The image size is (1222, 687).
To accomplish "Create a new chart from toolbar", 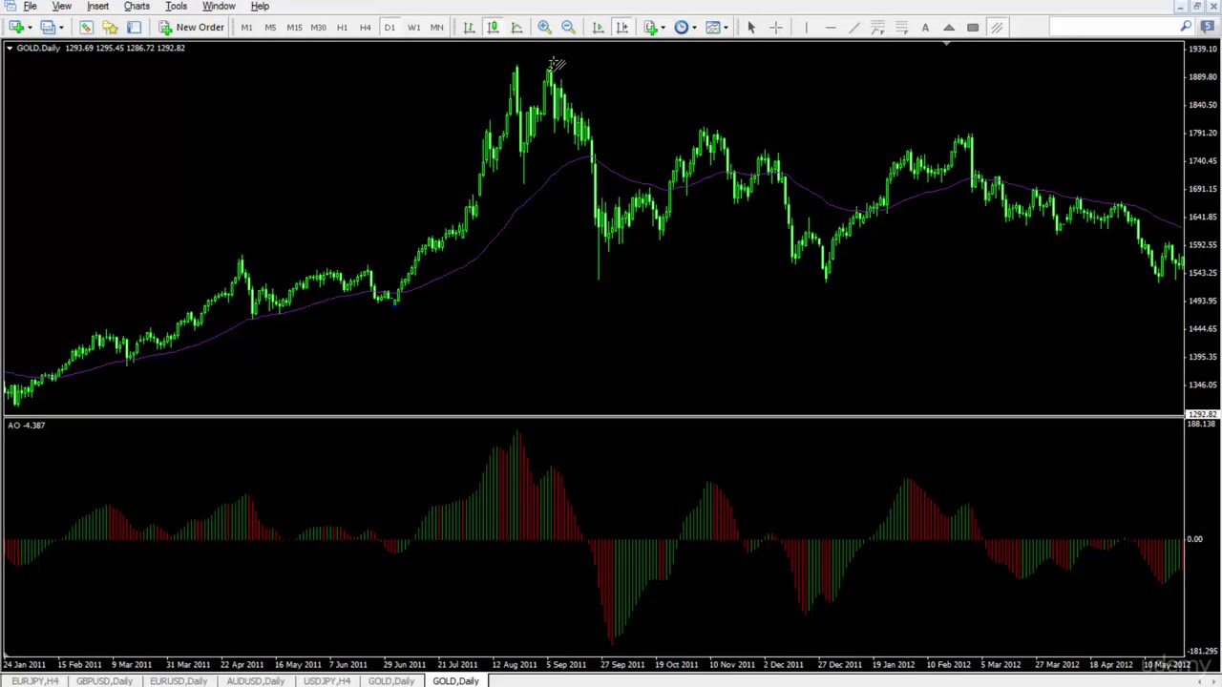I will click(x=15, y=28).
